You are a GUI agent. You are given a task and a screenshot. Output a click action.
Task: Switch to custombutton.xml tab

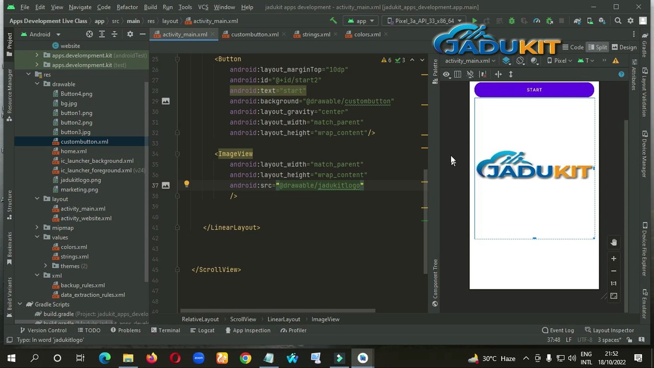tap(250, 34)
